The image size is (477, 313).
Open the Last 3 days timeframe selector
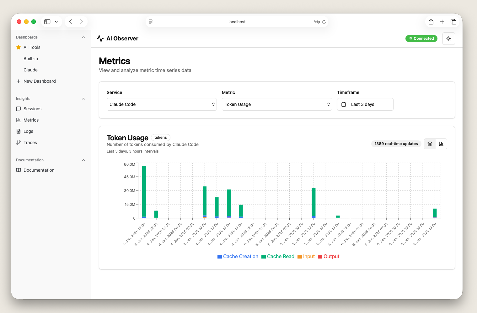[365, 104]
